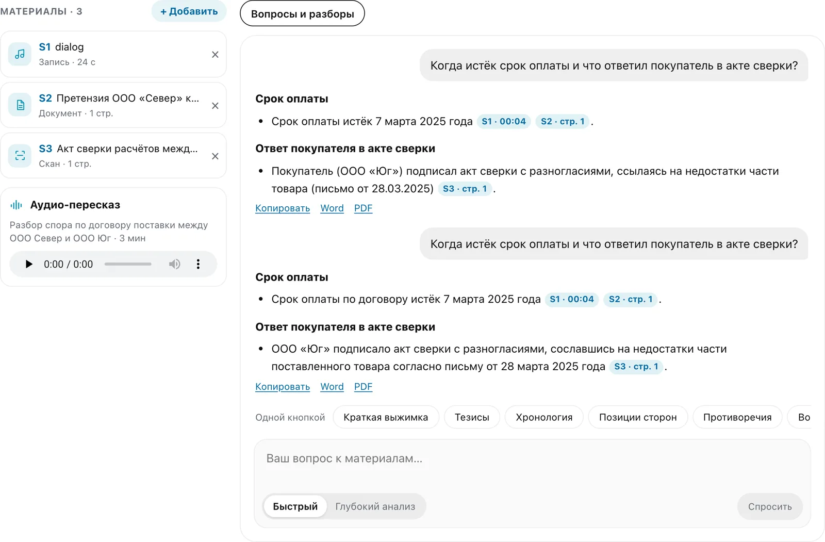Click the + Добавить materials button
Viewport: 825px width, 542px height.
(189, 11)
